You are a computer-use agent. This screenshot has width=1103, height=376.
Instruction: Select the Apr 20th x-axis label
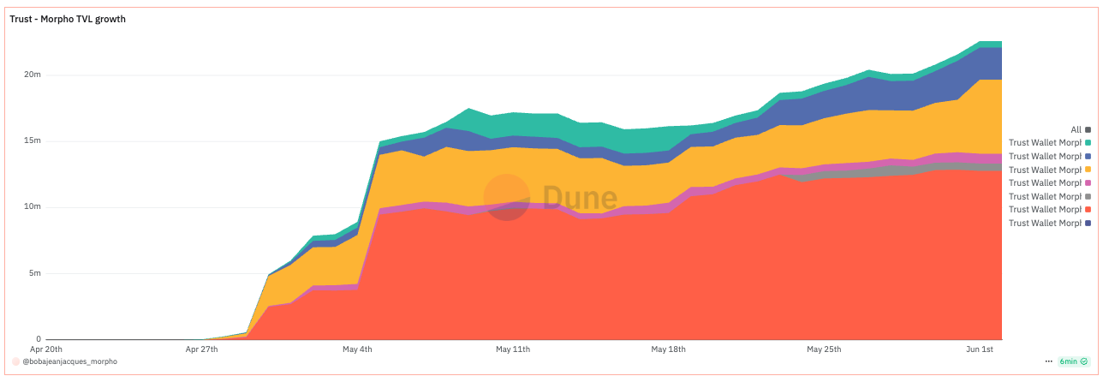coord(46,349)
